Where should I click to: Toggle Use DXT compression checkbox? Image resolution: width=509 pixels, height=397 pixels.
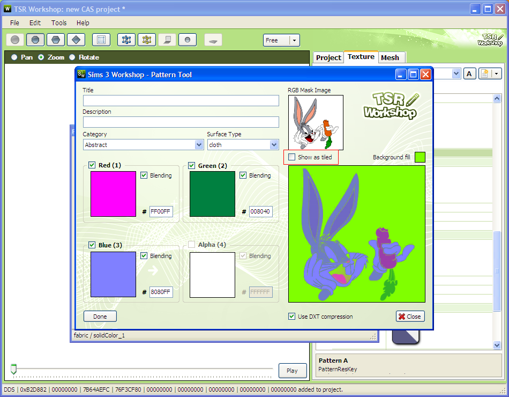coord(292,317)
